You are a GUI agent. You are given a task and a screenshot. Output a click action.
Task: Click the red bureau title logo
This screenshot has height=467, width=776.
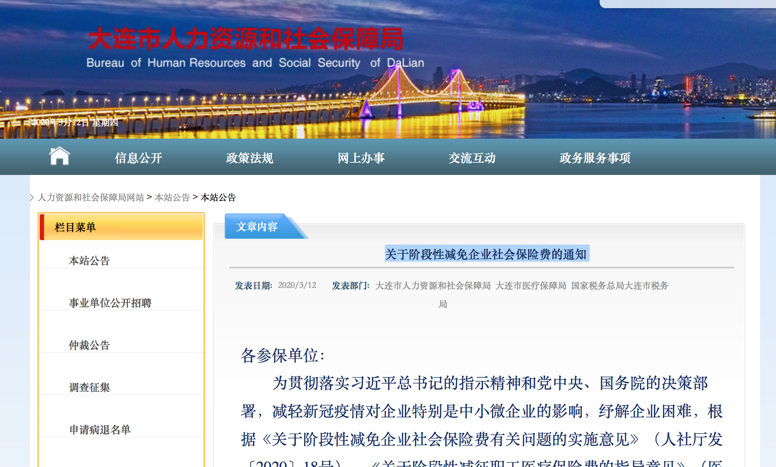point(245,39)
